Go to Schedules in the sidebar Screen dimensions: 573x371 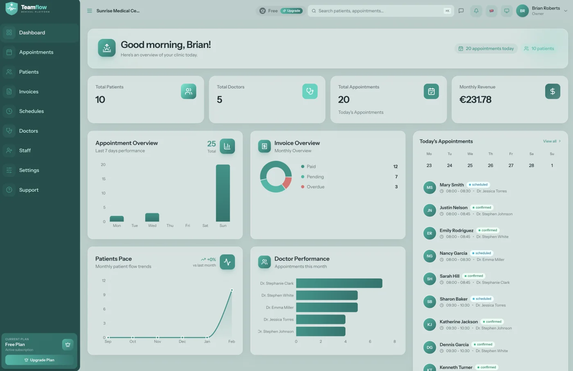40,111
